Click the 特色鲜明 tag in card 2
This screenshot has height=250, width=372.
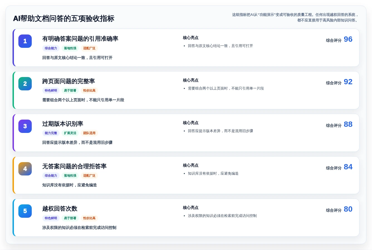[51, 91]
